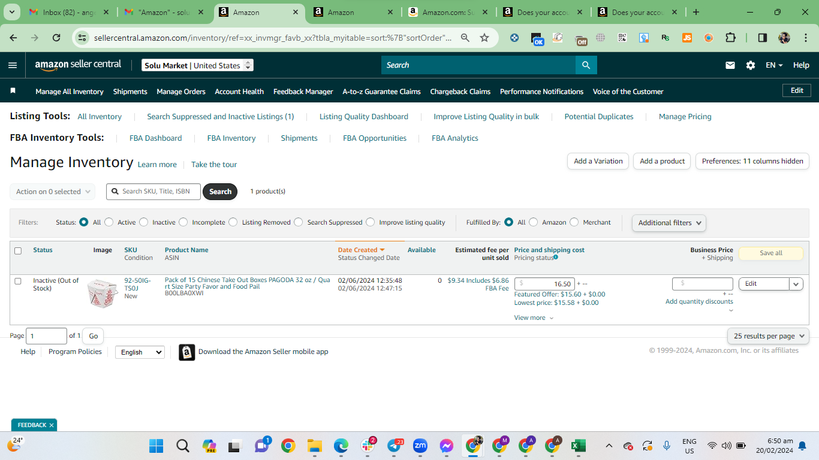The width and height of the screenshot is (819, 460).
Task: Open Telegram from the taskbar
Action: pyautogui.click(x=394, y=446)
